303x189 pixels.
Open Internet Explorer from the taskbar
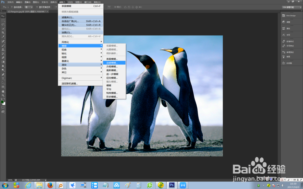28,185
